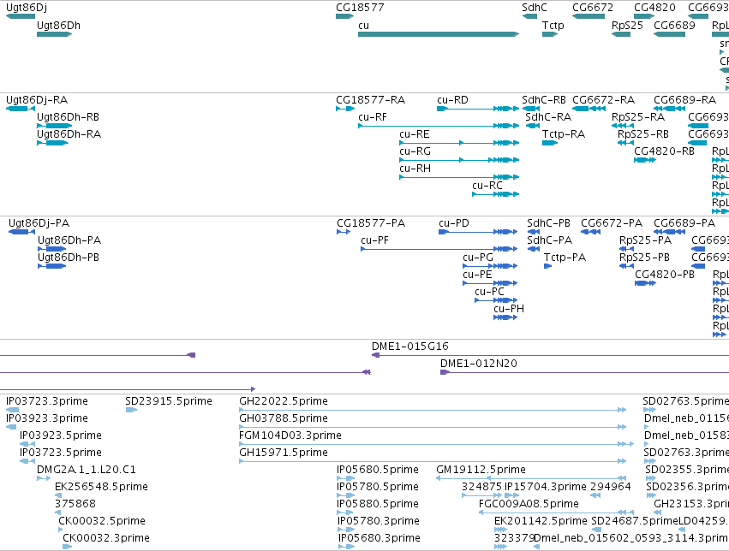Click transcript label 'Ugt86Dh-RB'

tap(68, 117)
